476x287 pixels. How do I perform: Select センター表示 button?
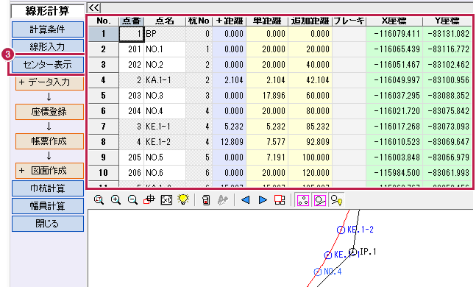point(48,65)
